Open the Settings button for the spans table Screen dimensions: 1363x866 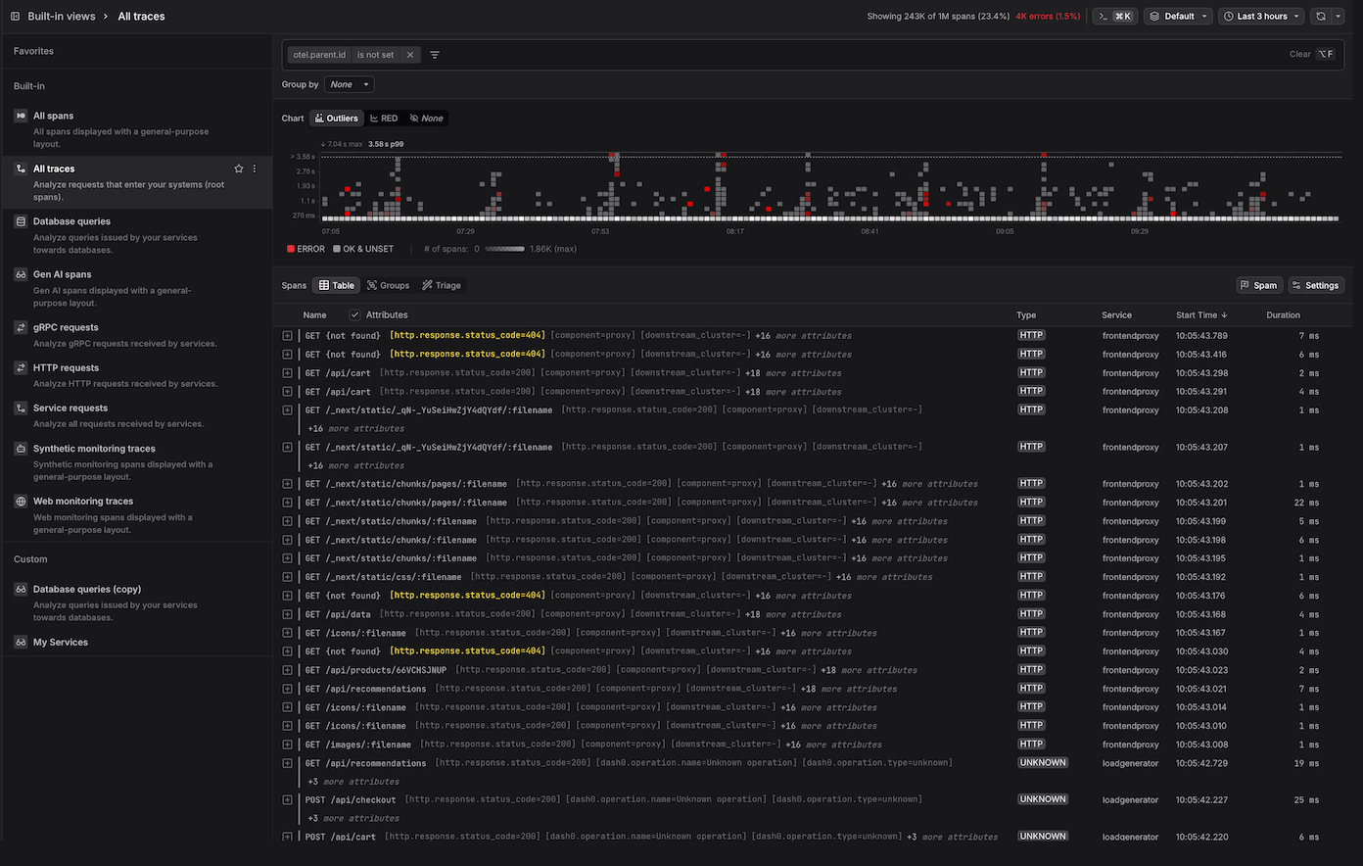[1316, 285]
